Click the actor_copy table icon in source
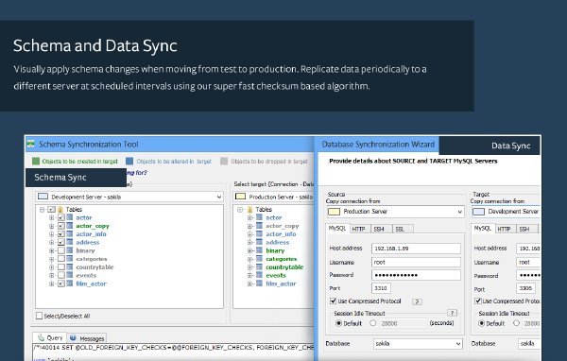The height and width of the screenshot is (361, 567). pyautogui.click(x=70, y=226)
